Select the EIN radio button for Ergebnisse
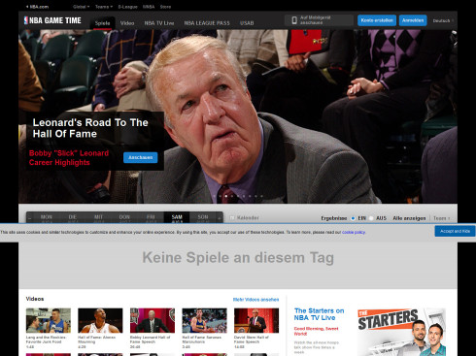The height and width of the screenshot is (356, 476). [x=353, y=218]
